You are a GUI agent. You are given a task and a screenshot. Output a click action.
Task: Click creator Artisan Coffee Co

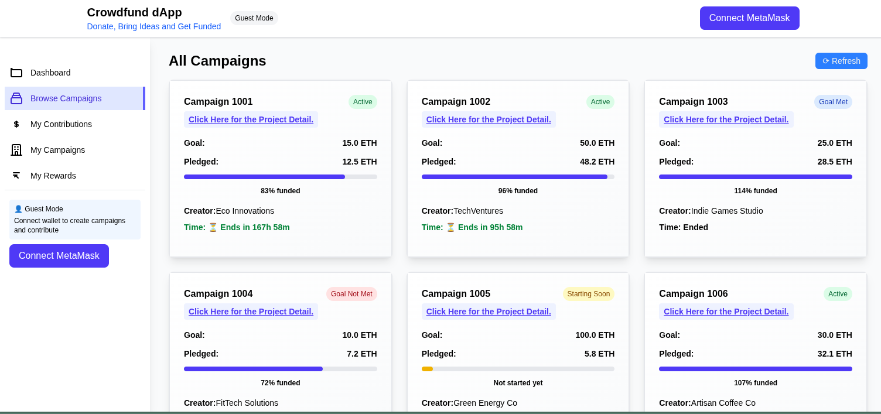[723, 403]
